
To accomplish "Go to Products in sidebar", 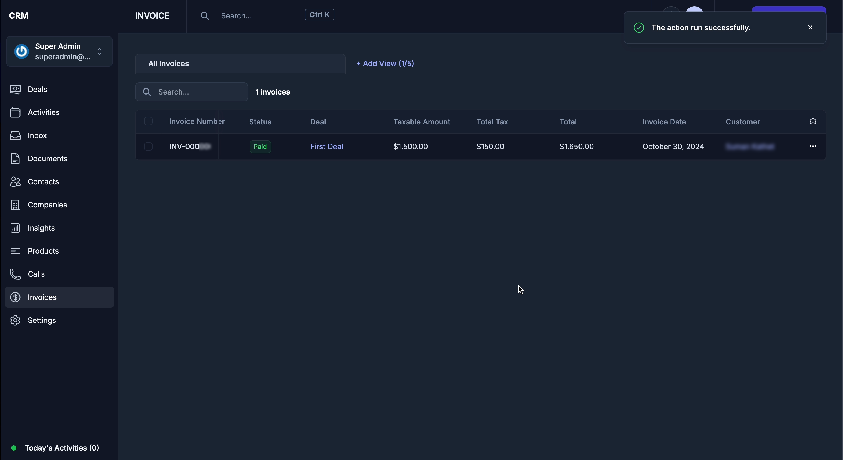I will 43,251.
